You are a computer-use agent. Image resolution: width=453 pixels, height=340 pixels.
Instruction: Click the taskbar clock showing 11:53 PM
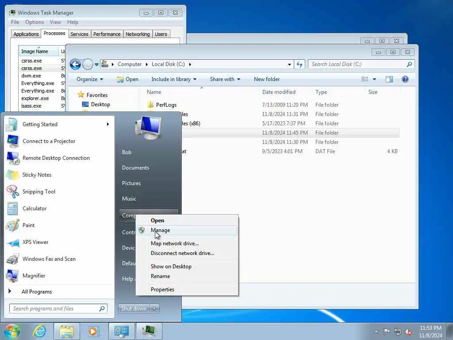430,332
